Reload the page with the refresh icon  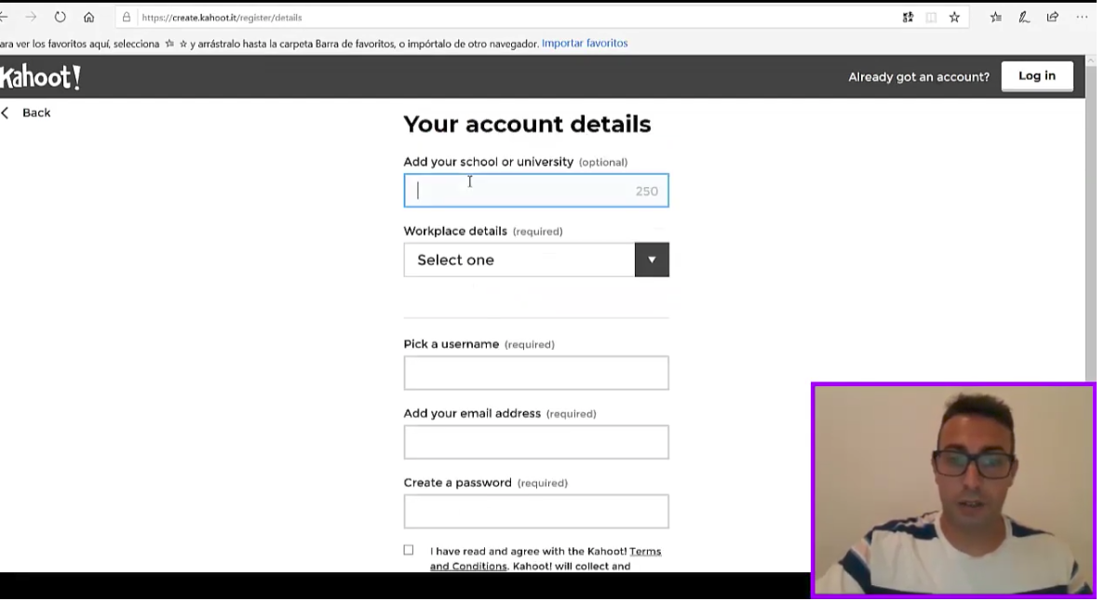(60, 17)
